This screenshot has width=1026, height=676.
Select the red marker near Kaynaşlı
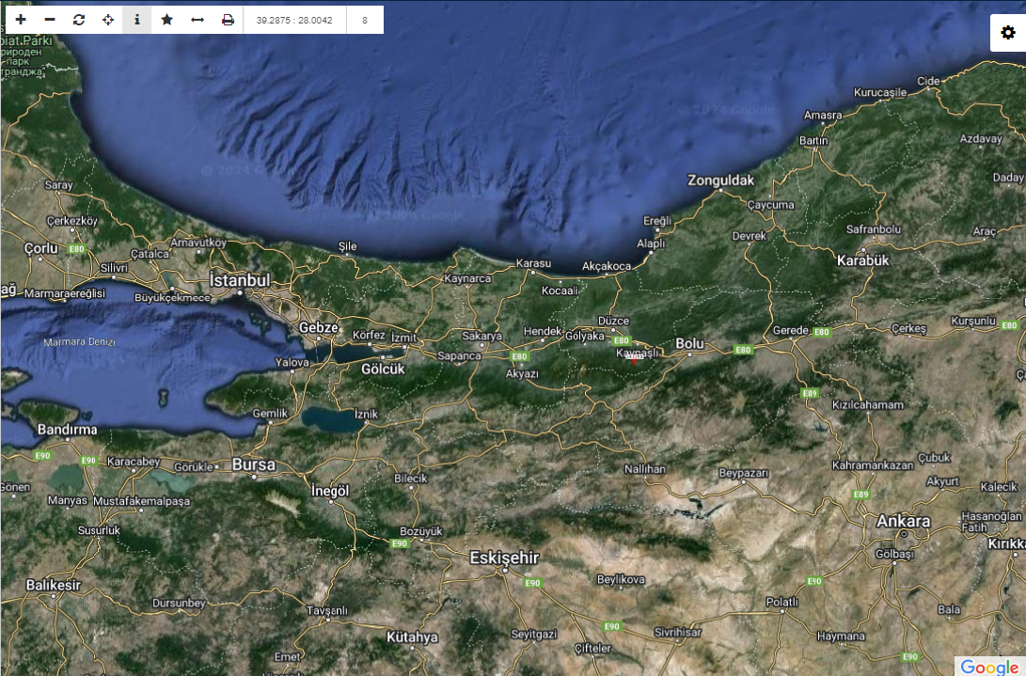(x=635, y=358)
